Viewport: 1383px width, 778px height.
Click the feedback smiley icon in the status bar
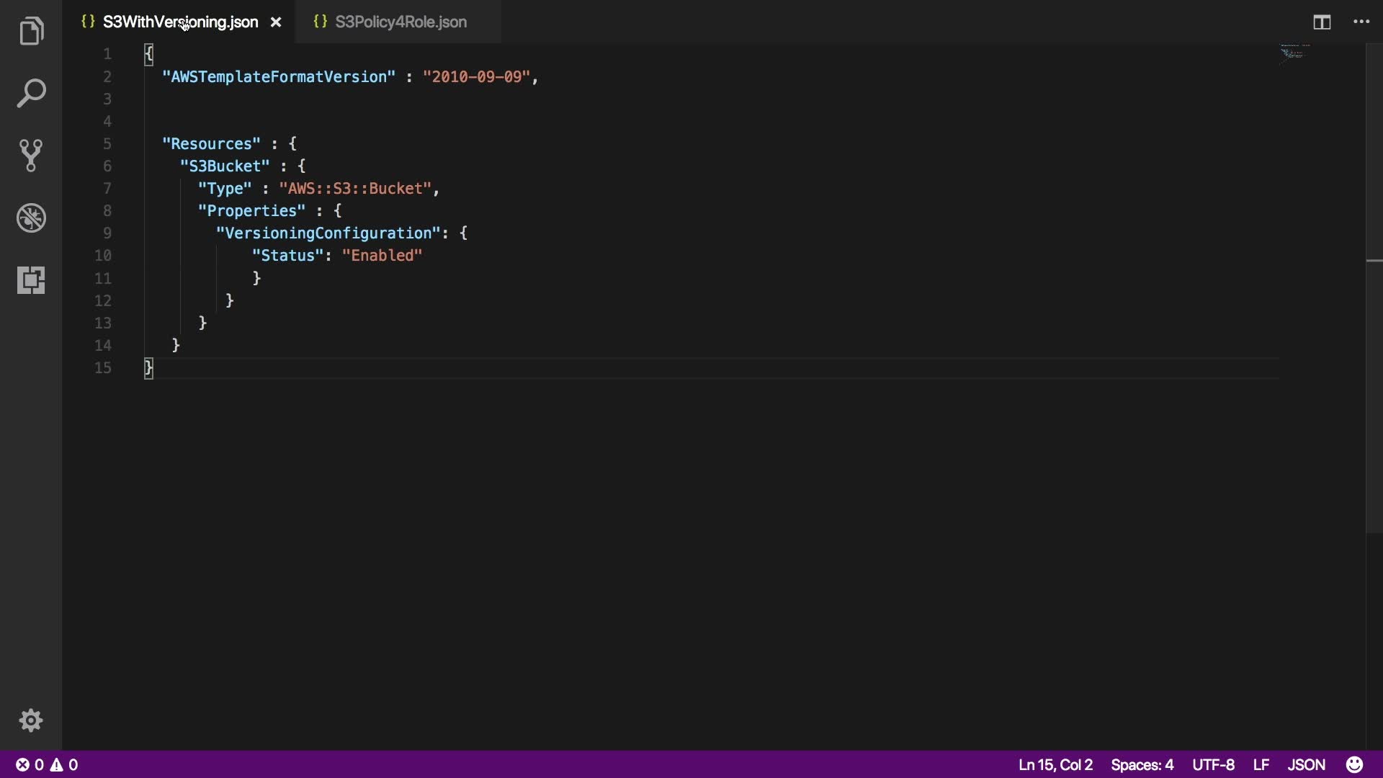(x=1354, y=764)
